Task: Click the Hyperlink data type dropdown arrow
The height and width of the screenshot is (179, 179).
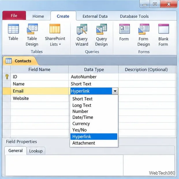Action: tap(115, 91)
